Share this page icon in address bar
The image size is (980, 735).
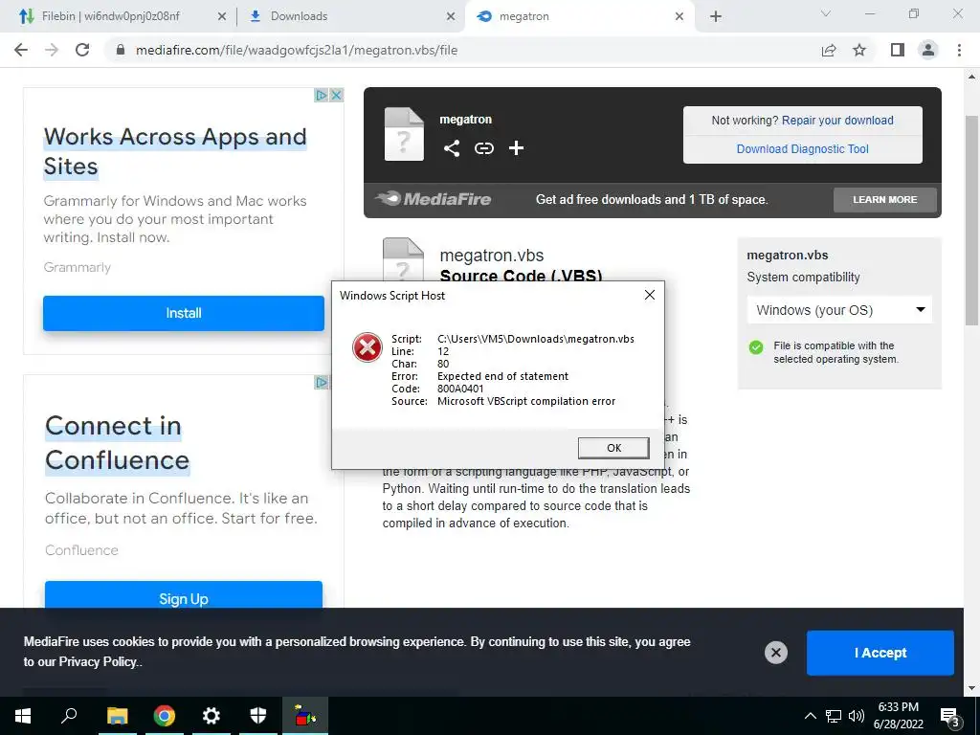829,50
